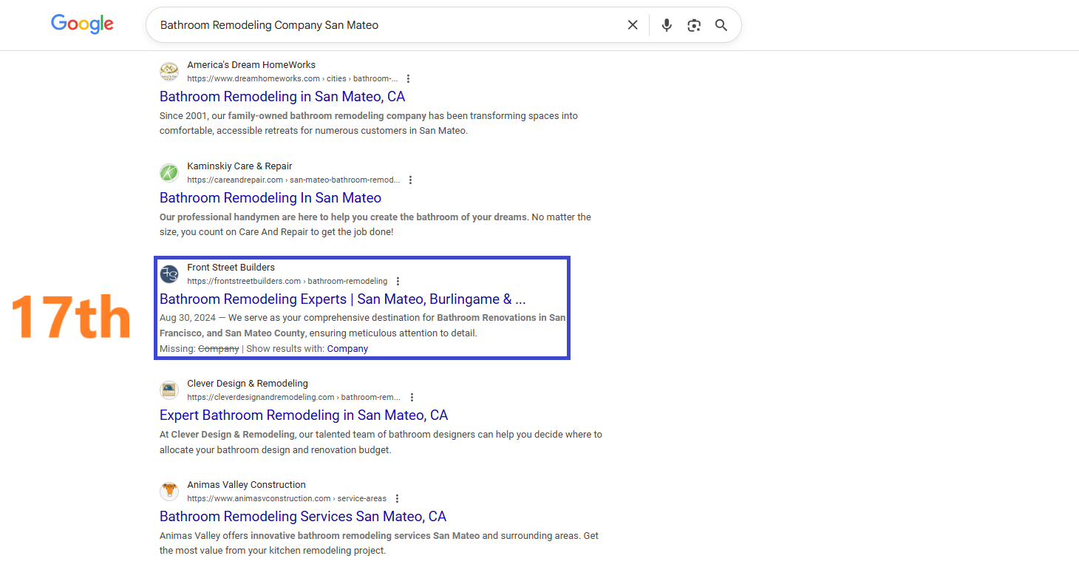Open Google Lens image search icon
This screenshot has width=1079, height=567.
[694, 25]
